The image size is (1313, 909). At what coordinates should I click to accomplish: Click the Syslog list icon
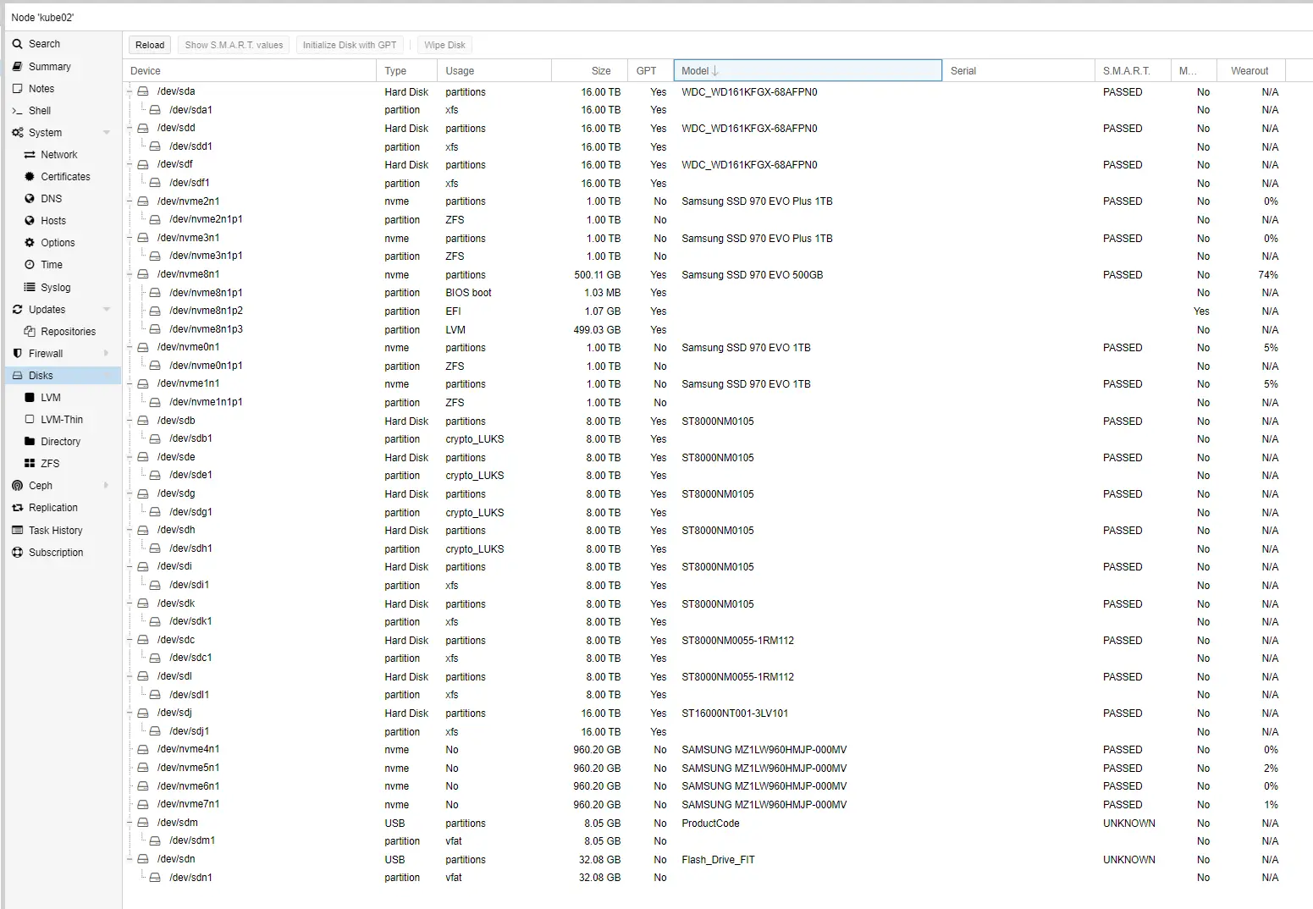point(30,288)
